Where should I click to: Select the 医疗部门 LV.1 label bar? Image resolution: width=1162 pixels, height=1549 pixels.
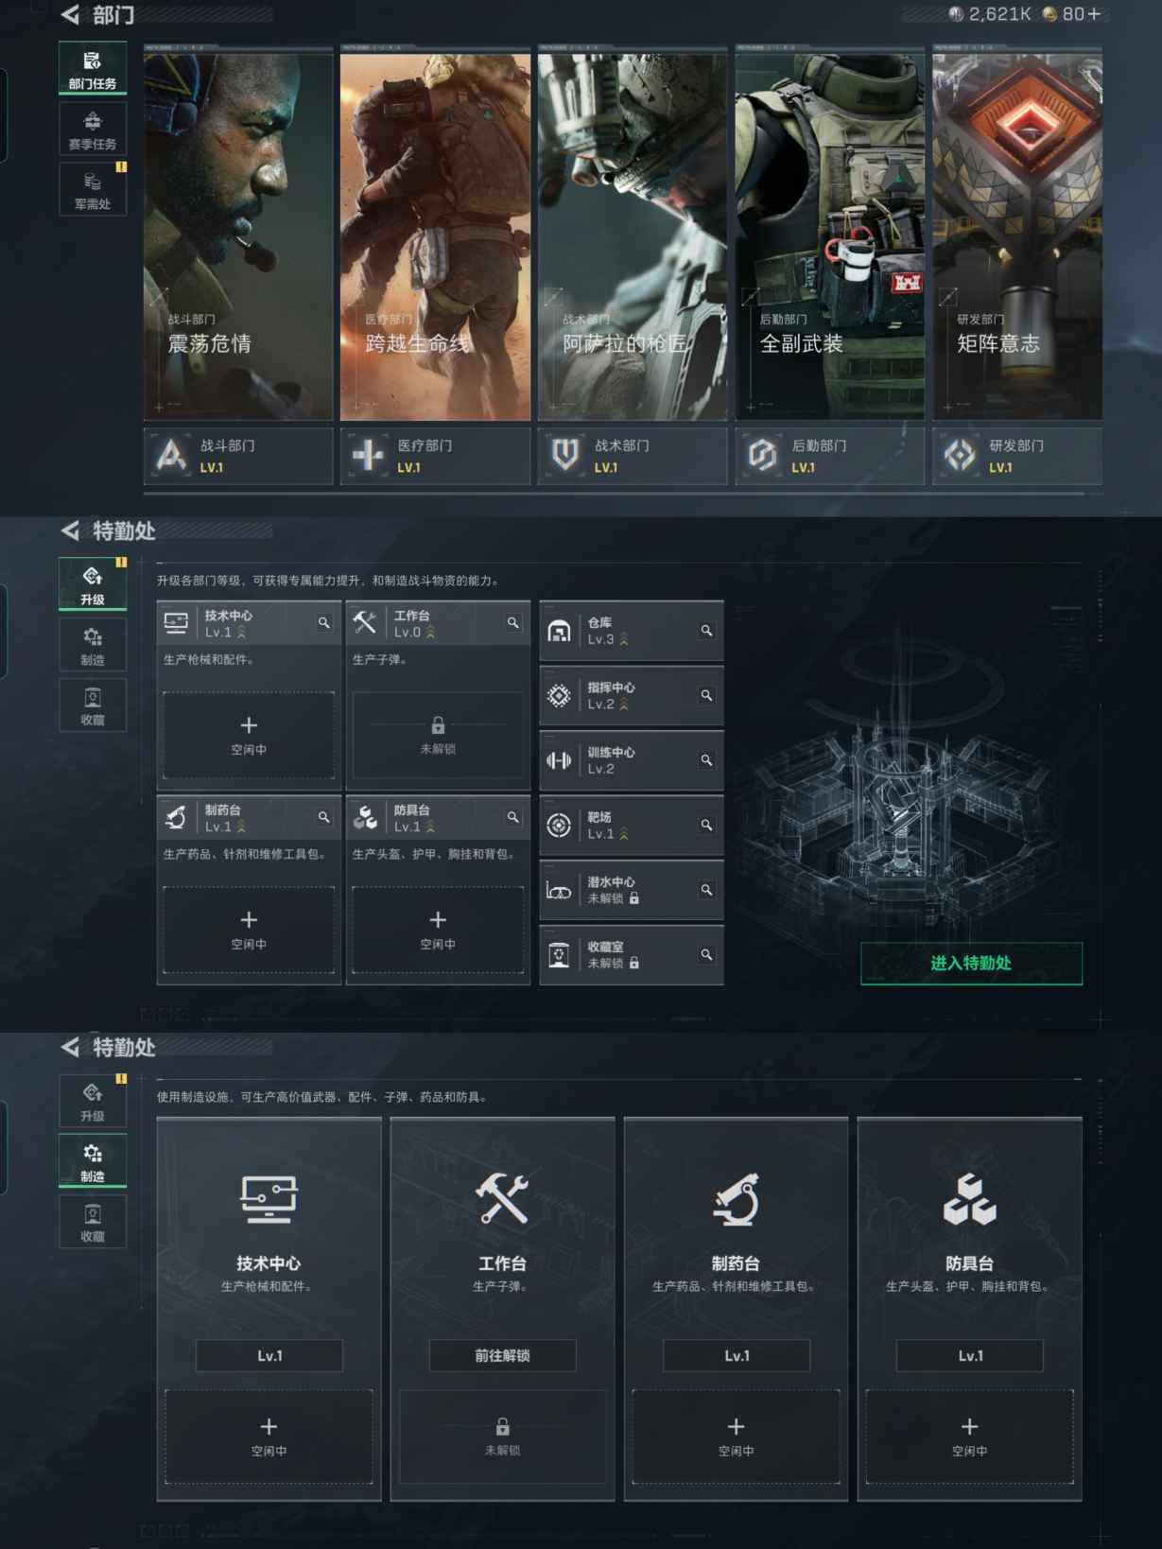point(435,456)
